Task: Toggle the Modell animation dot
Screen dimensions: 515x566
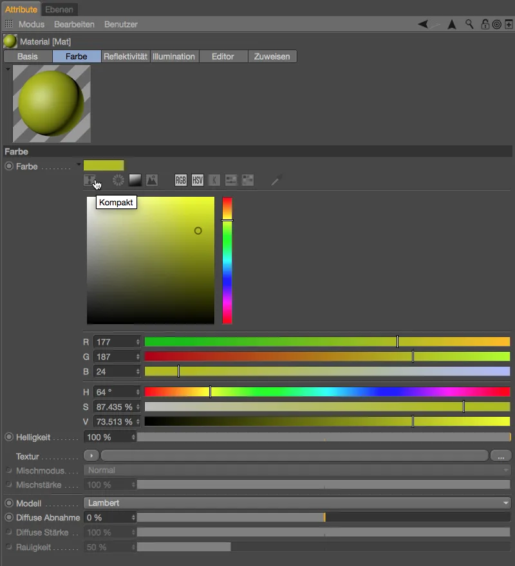Action: [9, 503]
